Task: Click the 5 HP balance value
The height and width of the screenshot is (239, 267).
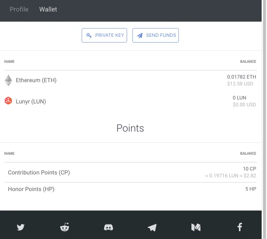Action: coord(251,189)
